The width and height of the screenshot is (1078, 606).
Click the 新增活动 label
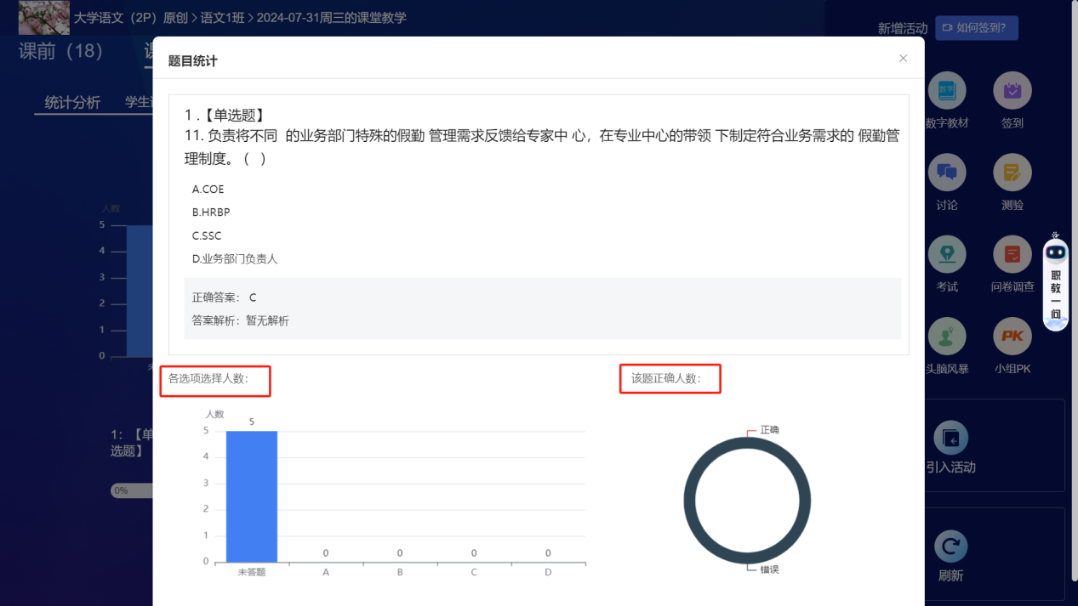click(x=902, y=29)
